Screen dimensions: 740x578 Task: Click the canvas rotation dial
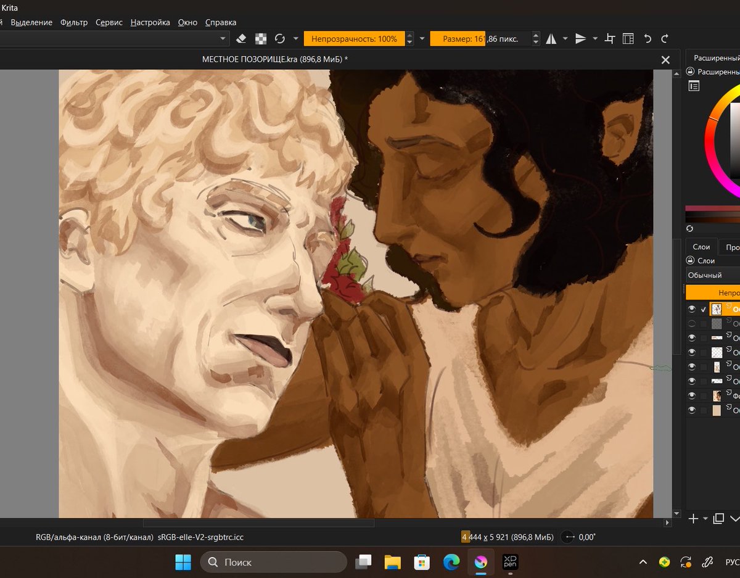coord(568,537)
